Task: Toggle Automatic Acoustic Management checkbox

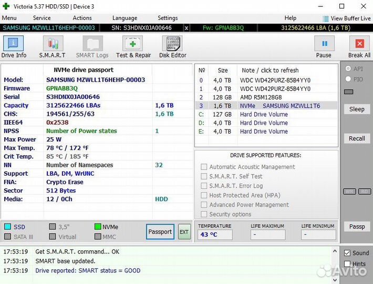Action: (x=204, y=167)
